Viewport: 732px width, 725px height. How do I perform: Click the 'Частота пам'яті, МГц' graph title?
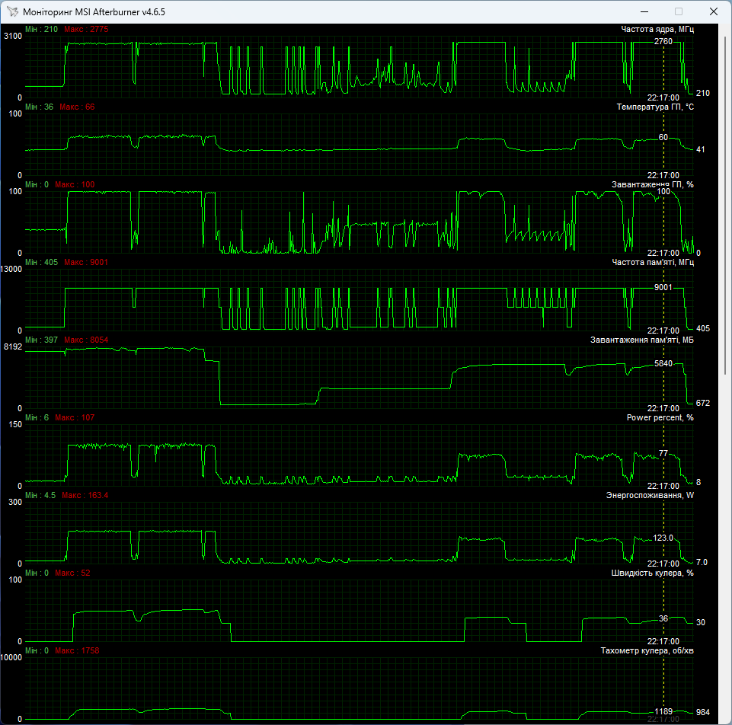(653, 263)
